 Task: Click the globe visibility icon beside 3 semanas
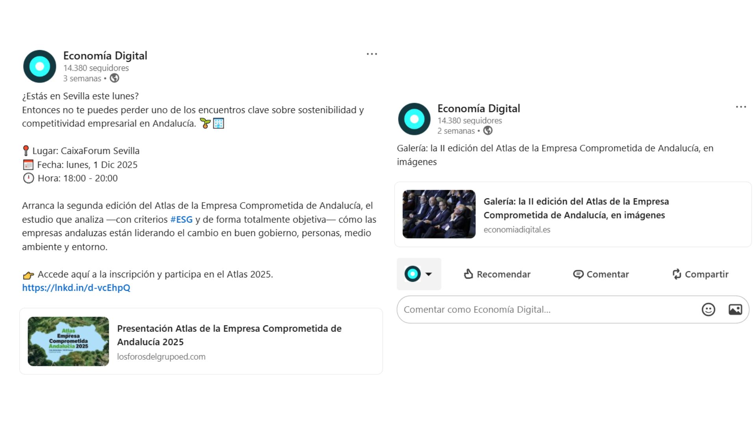click(x=115, y=78)
